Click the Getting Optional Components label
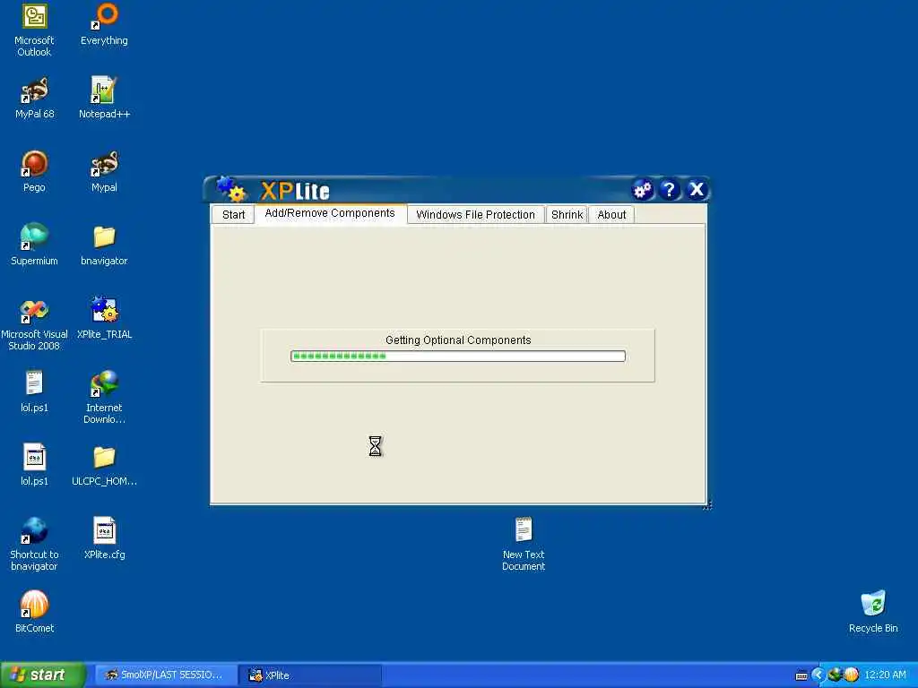The width and height of the screenshot is (918, 688). (x=458, y=340)
